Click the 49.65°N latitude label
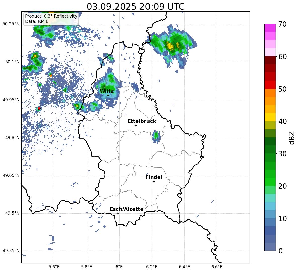 11,175
